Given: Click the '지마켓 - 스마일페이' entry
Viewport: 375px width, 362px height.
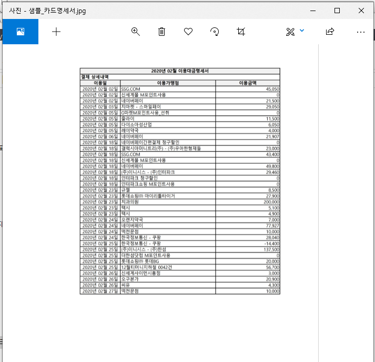Looking at the screenshot, I should [141, 106].
